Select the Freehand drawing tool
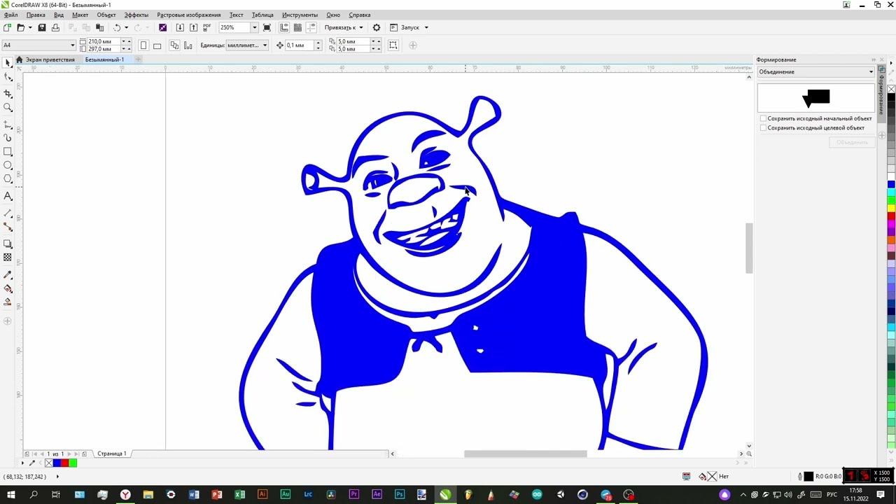Image resolution: width=896 pixels, height=504 pixels. (8, 124)
